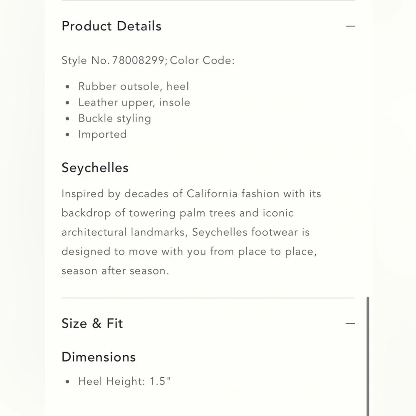Click the Imported bullet item

point(102,134)
